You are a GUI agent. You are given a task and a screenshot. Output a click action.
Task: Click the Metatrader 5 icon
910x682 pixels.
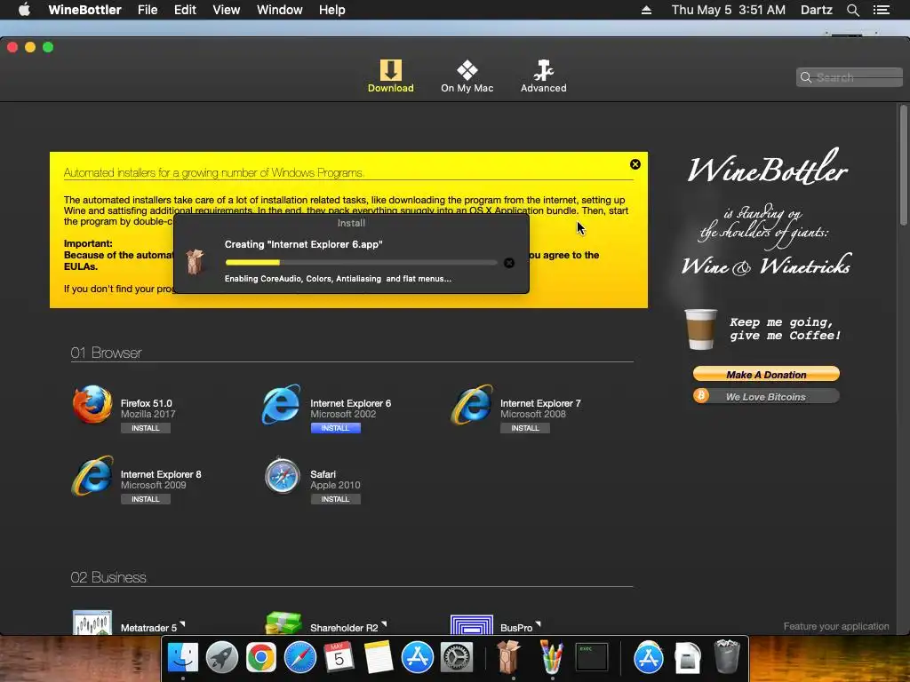[x=92, y=623]
